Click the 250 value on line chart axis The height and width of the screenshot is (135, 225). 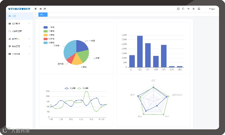point(48,91)
